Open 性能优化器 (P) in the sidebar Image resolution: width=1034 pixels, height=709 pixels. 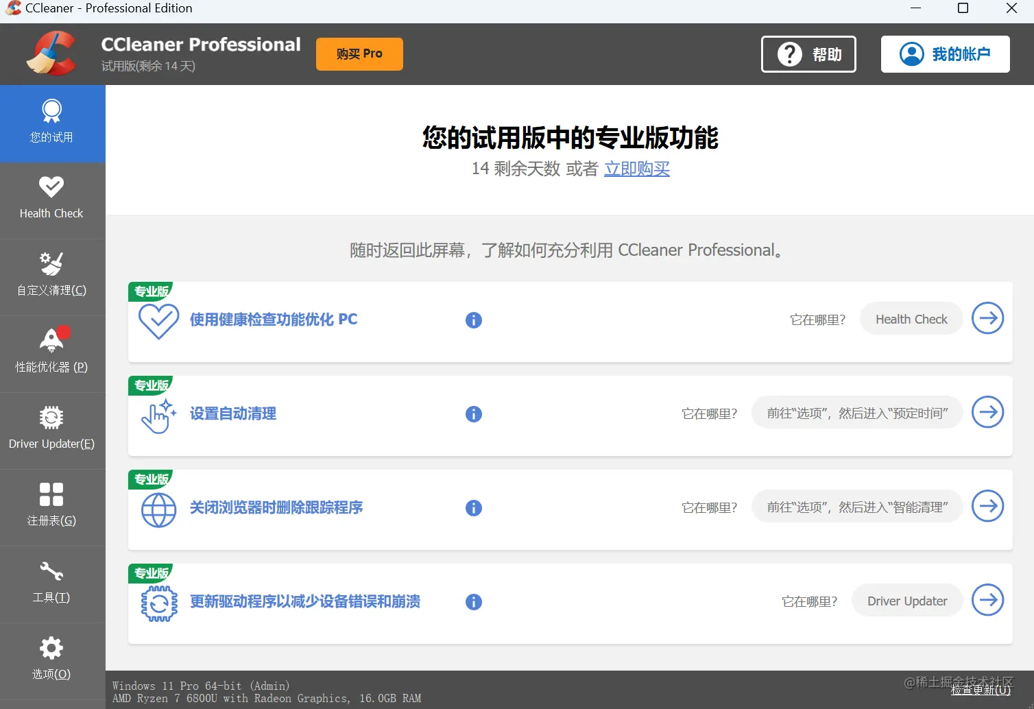coord(52,354)
